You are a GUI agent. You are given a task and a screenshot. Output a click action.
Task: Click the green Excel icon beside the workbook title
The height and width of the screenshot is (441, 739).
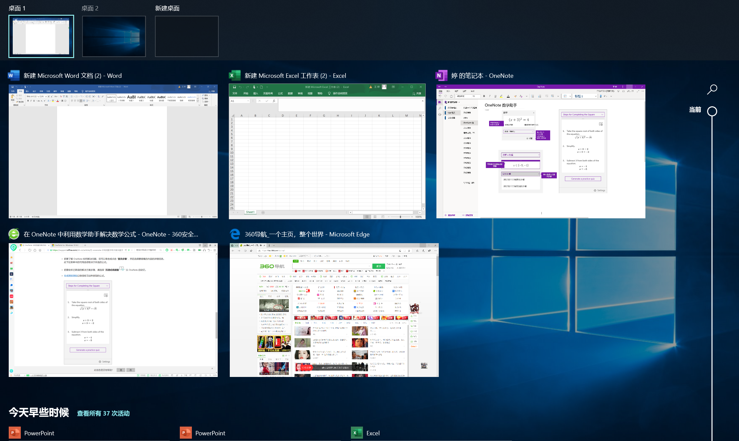(235, 75)
